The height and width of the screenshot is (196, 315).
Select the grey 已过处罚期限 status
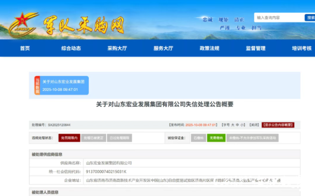point(119,138)
